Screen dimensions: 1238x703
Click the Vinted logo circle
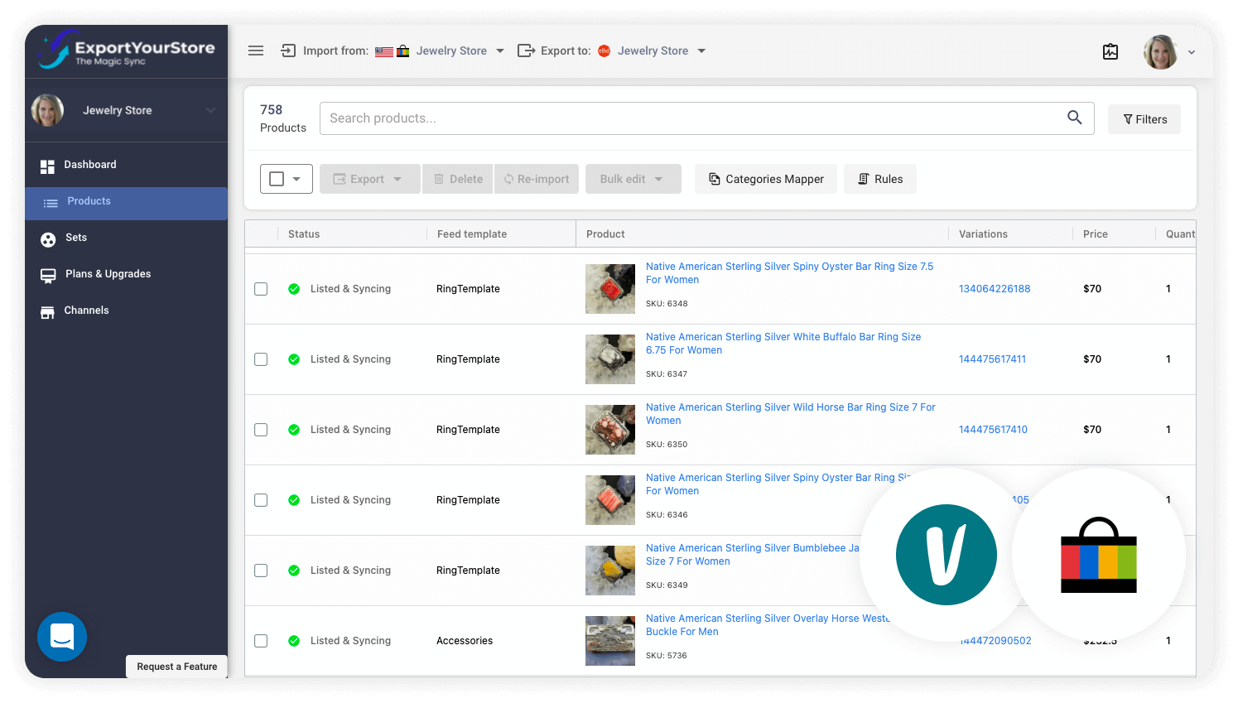pos(946,555)
